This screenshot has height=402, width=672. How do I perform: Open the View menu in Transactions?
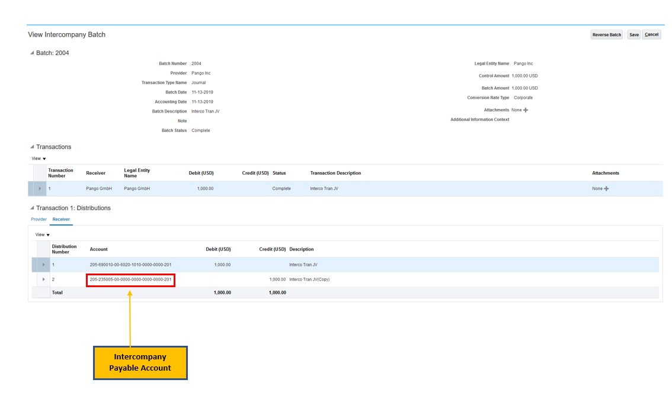coord(39,159)
